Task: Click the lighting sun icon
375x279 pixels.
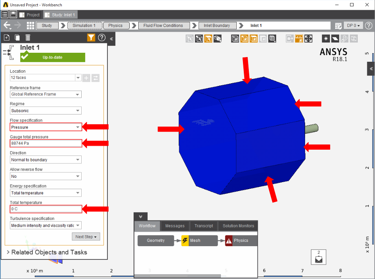Action: 326,39
